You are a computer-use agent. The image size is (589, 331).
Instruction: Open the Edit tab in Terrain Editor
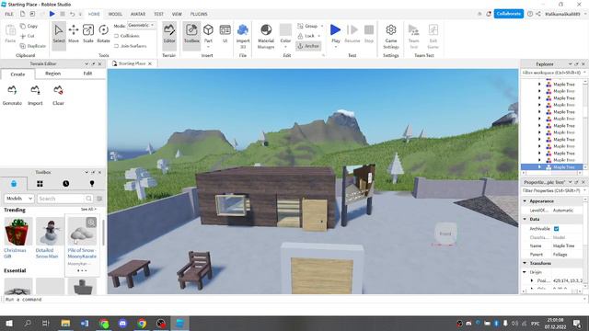pos(87,74)
